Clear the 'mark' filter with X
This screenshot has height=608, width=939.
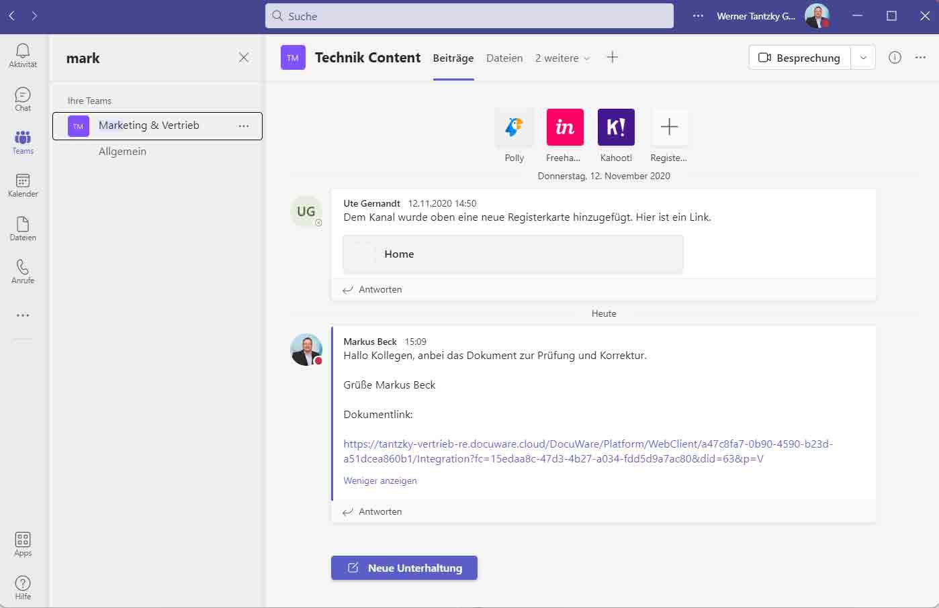(244, 58)
